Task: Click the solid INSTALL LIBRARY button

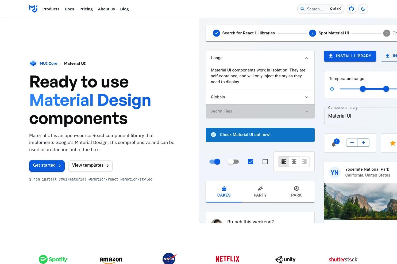Action: pos(350,56)
